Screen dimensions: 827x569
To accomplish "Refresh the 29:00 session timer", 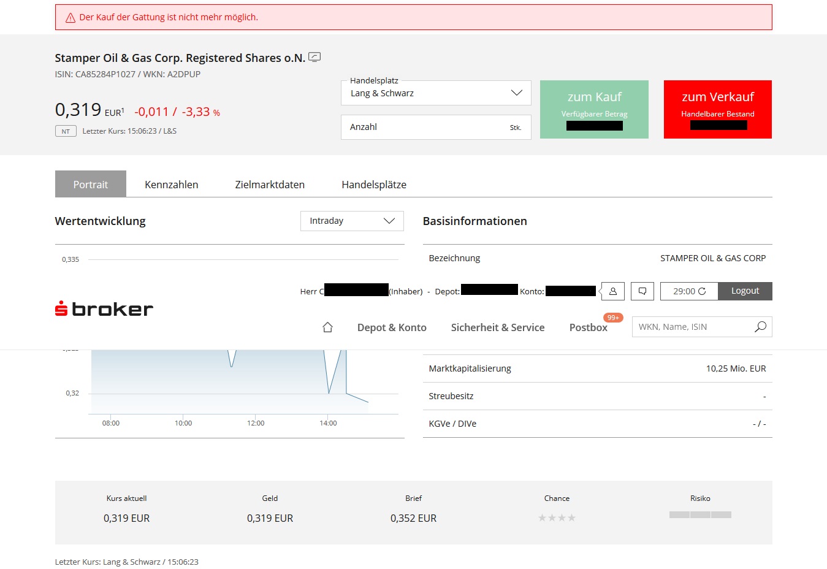I will (702, 291).
